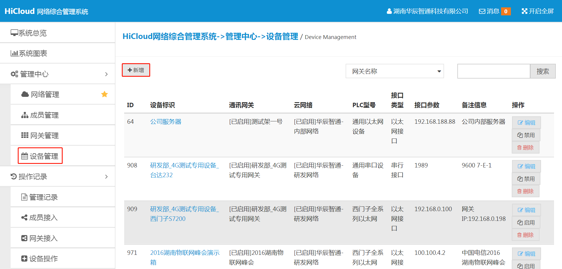Enable device 909 with its 启用 button

526,222
